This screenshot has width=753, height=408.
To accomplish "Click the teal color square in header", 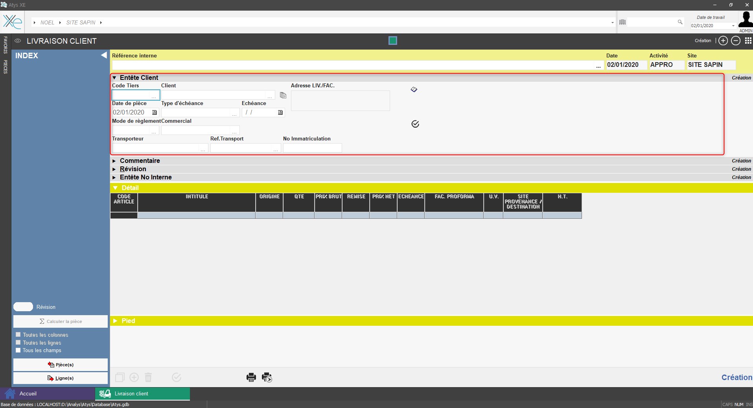I will [392, 41].
